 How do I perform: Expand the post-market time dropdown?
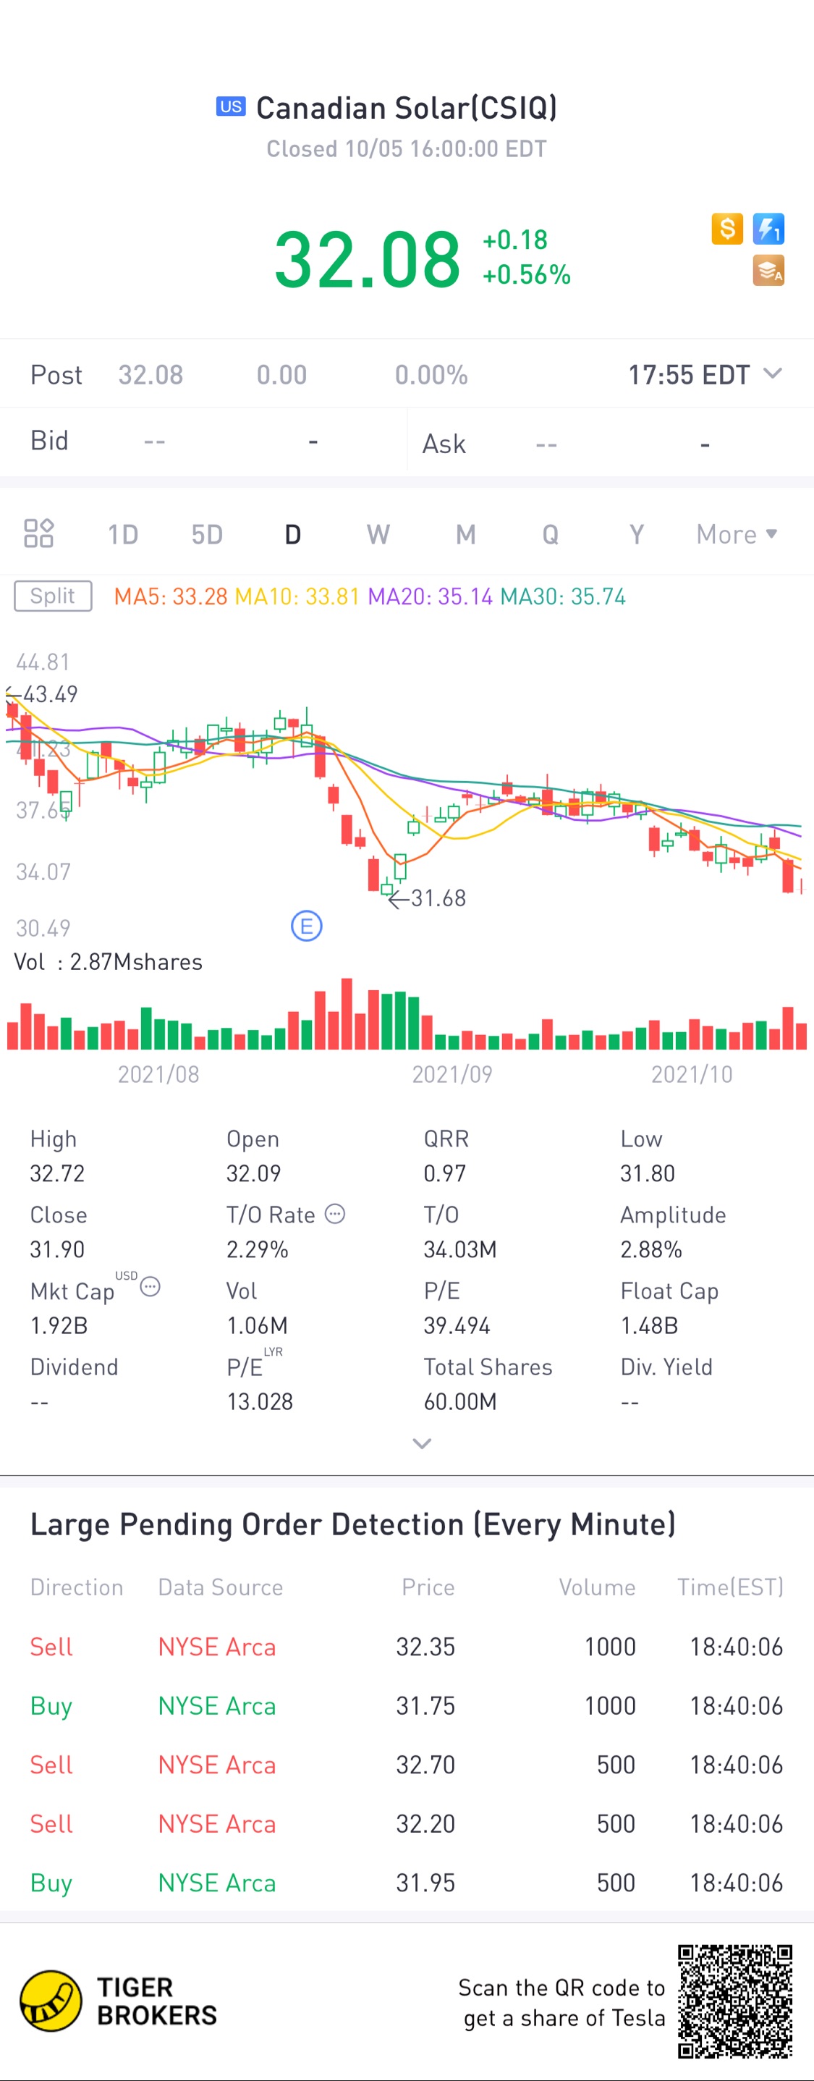pos(773,373)
